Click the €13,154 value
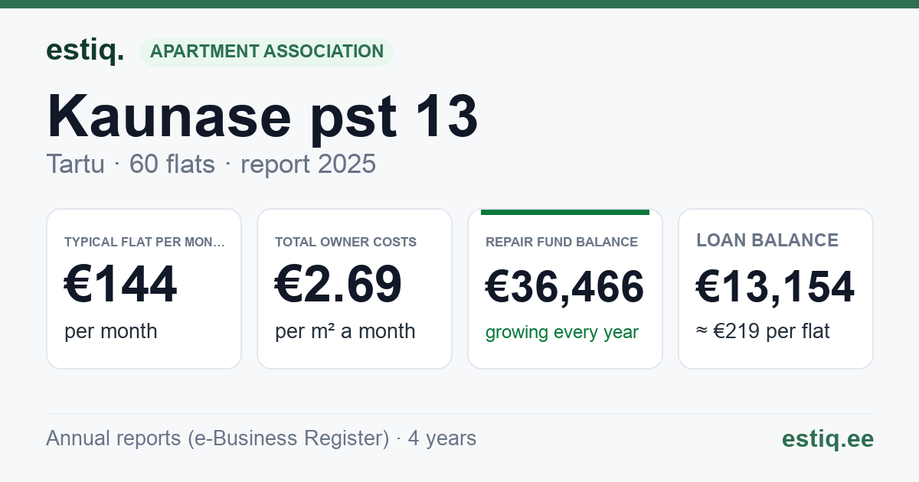 click(x=775, y=288)
